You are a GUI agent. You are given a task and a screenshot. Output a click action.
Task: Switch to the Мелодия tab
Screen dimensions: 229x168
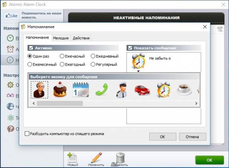pos(61,38)
